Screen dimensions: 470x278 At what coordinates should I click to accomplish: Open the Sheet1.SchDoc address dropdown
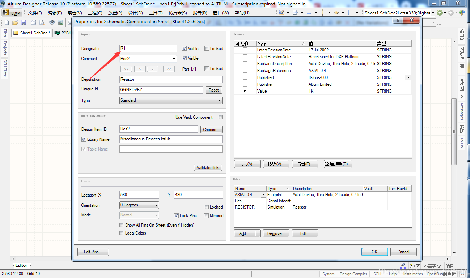tap(433, 13)
